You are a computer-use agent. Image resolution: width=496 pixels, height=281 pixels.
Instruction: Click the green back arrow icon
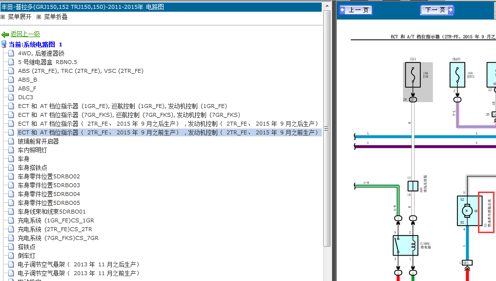click(5, 34)
